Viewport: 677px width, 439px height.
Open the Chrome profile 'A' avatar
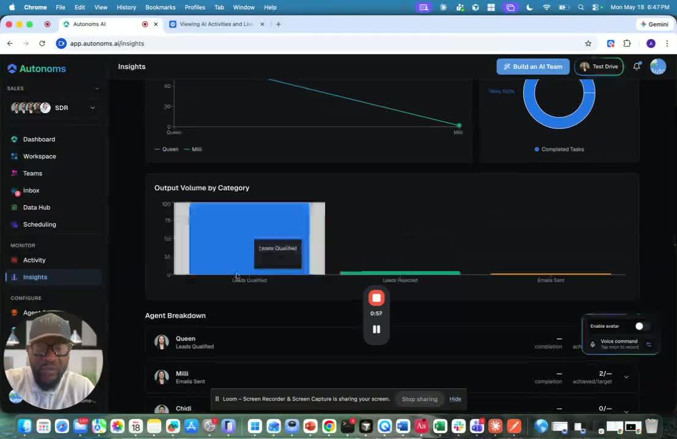[x=651, y=43]
